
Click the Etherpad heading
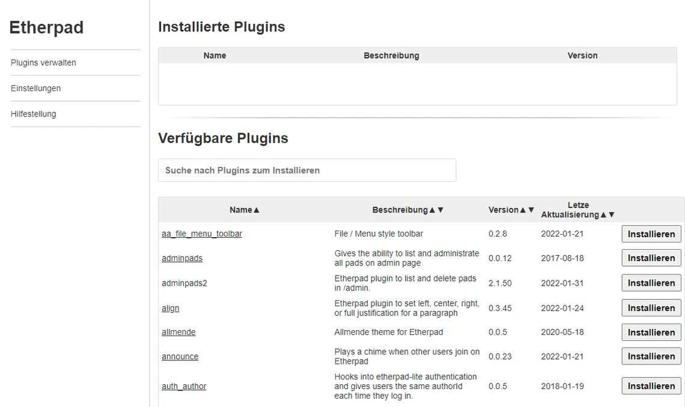[x=46, y=28]
